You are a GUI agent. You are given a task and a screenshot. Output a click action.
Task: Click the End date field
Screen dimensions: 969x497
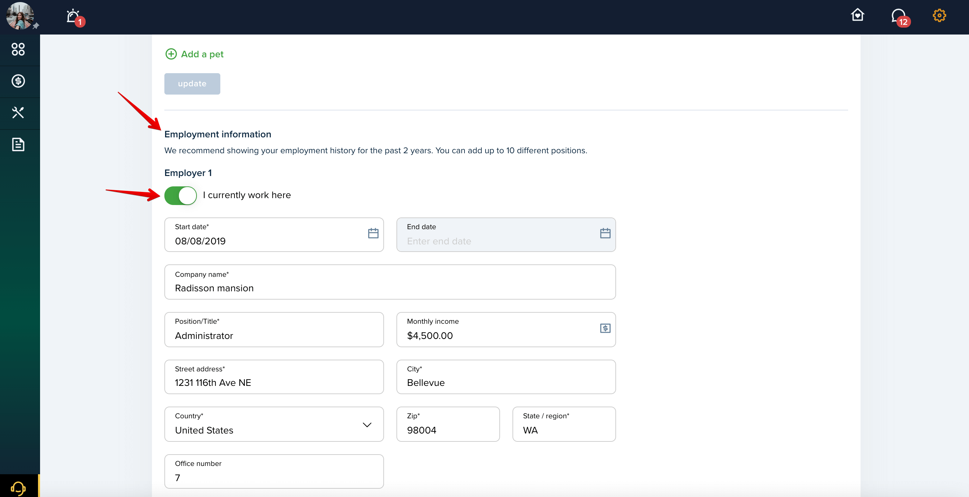click(506, 235)
